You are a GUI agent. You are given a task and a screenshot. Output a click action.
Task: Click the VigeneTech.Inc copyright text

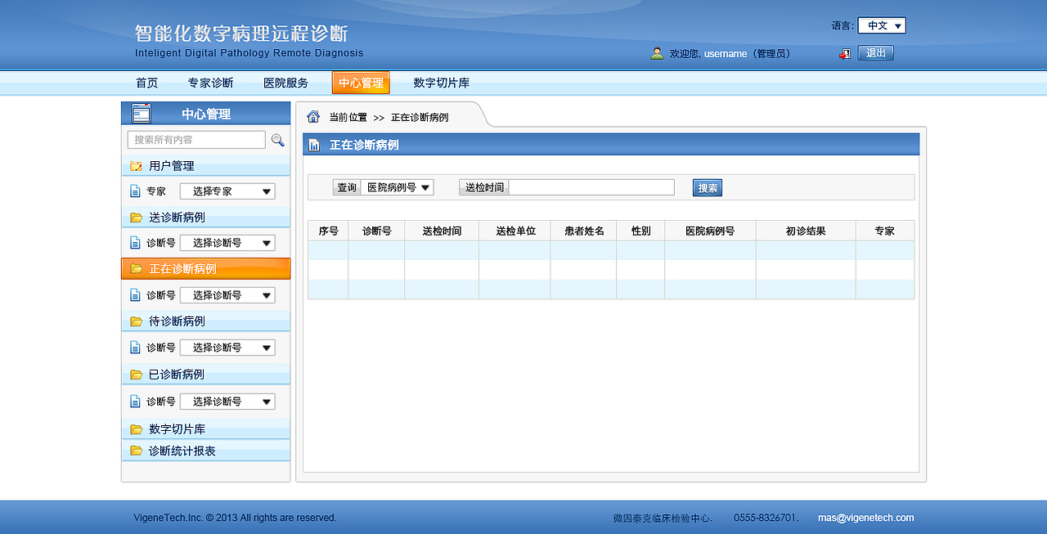(x=235, y=518)
